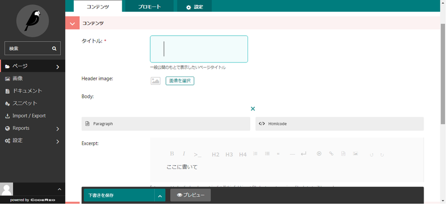447x206 pixels.
Task: Switch to the 設定 tab with gear
Action: pyautogui.click(x=194, y=7)
